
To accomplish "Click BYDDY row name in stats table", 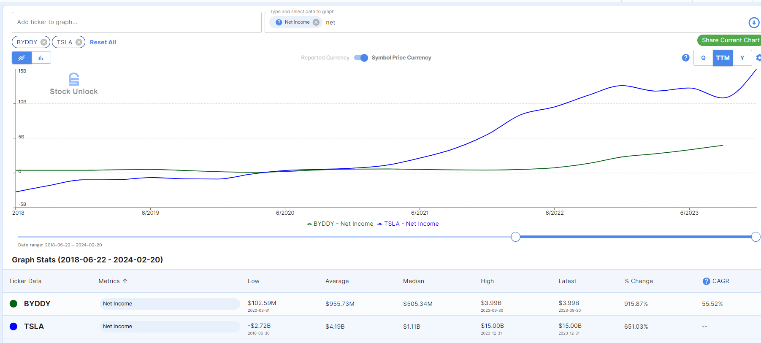I will pos(37,304).
